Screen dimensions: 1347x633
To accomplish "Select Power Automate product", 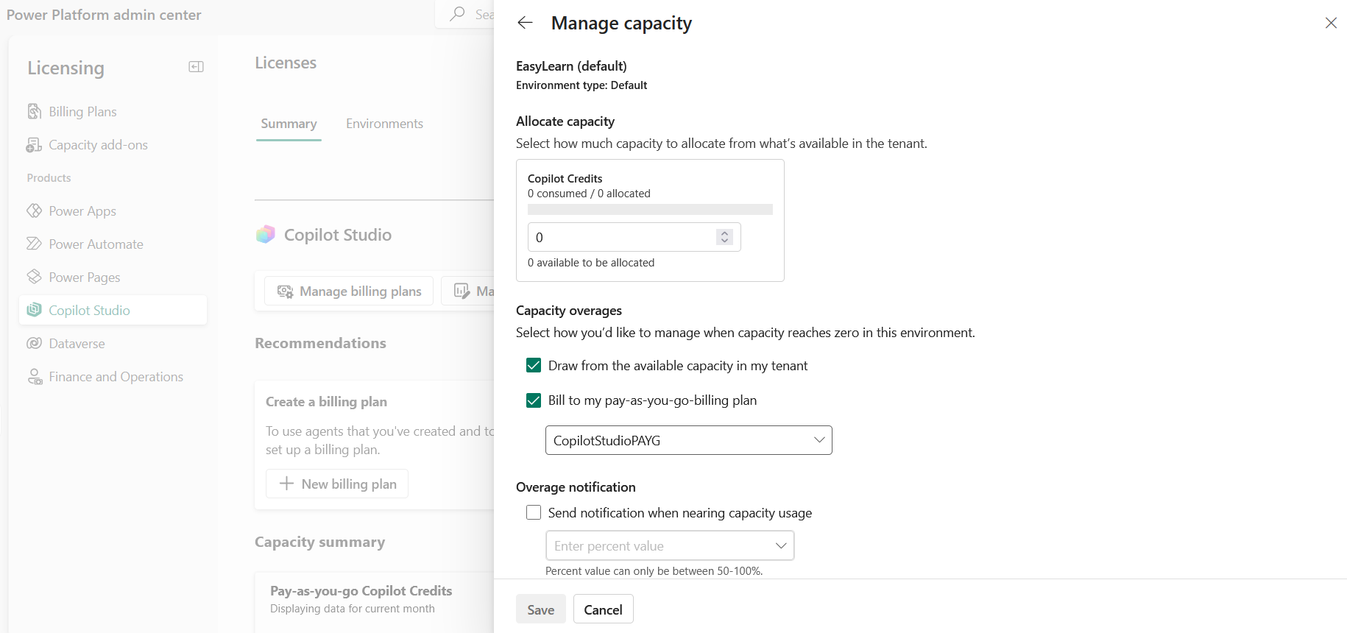I will (x=96, y=244).
